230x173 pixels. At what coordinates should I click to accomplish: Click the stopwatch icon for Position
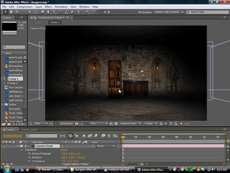(x=30, y=157)
